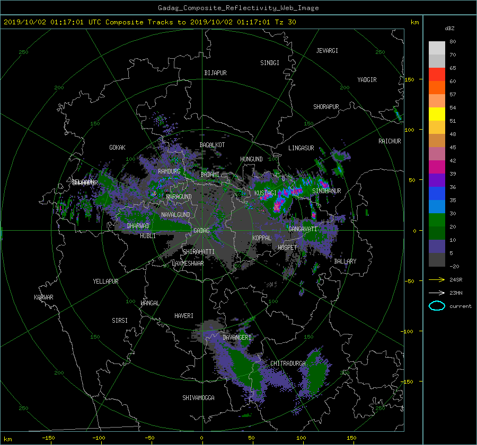Viewport: 477px width, 445px height.
Task: Click the DHARWAD city label
Action: click(x=138, y=226)
